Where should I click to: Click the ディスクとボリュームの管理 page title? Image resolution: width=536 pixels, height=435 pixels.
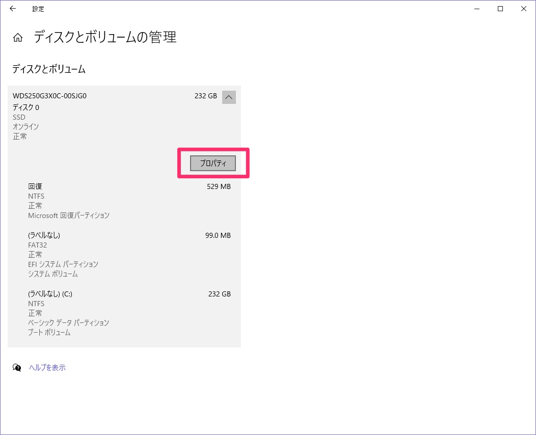point(105,37)
